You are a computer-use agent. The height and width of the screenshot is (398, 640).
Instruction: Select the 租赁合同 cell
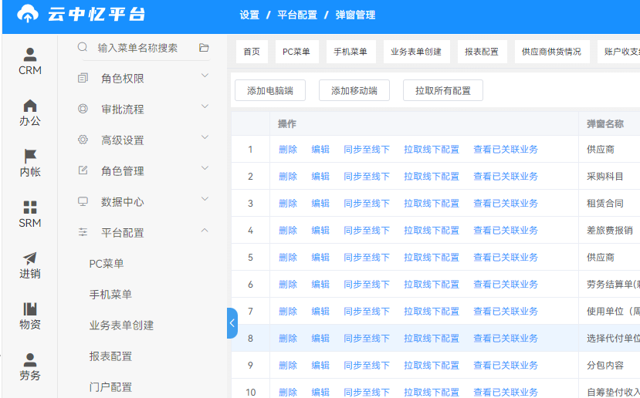click(605, 203)
